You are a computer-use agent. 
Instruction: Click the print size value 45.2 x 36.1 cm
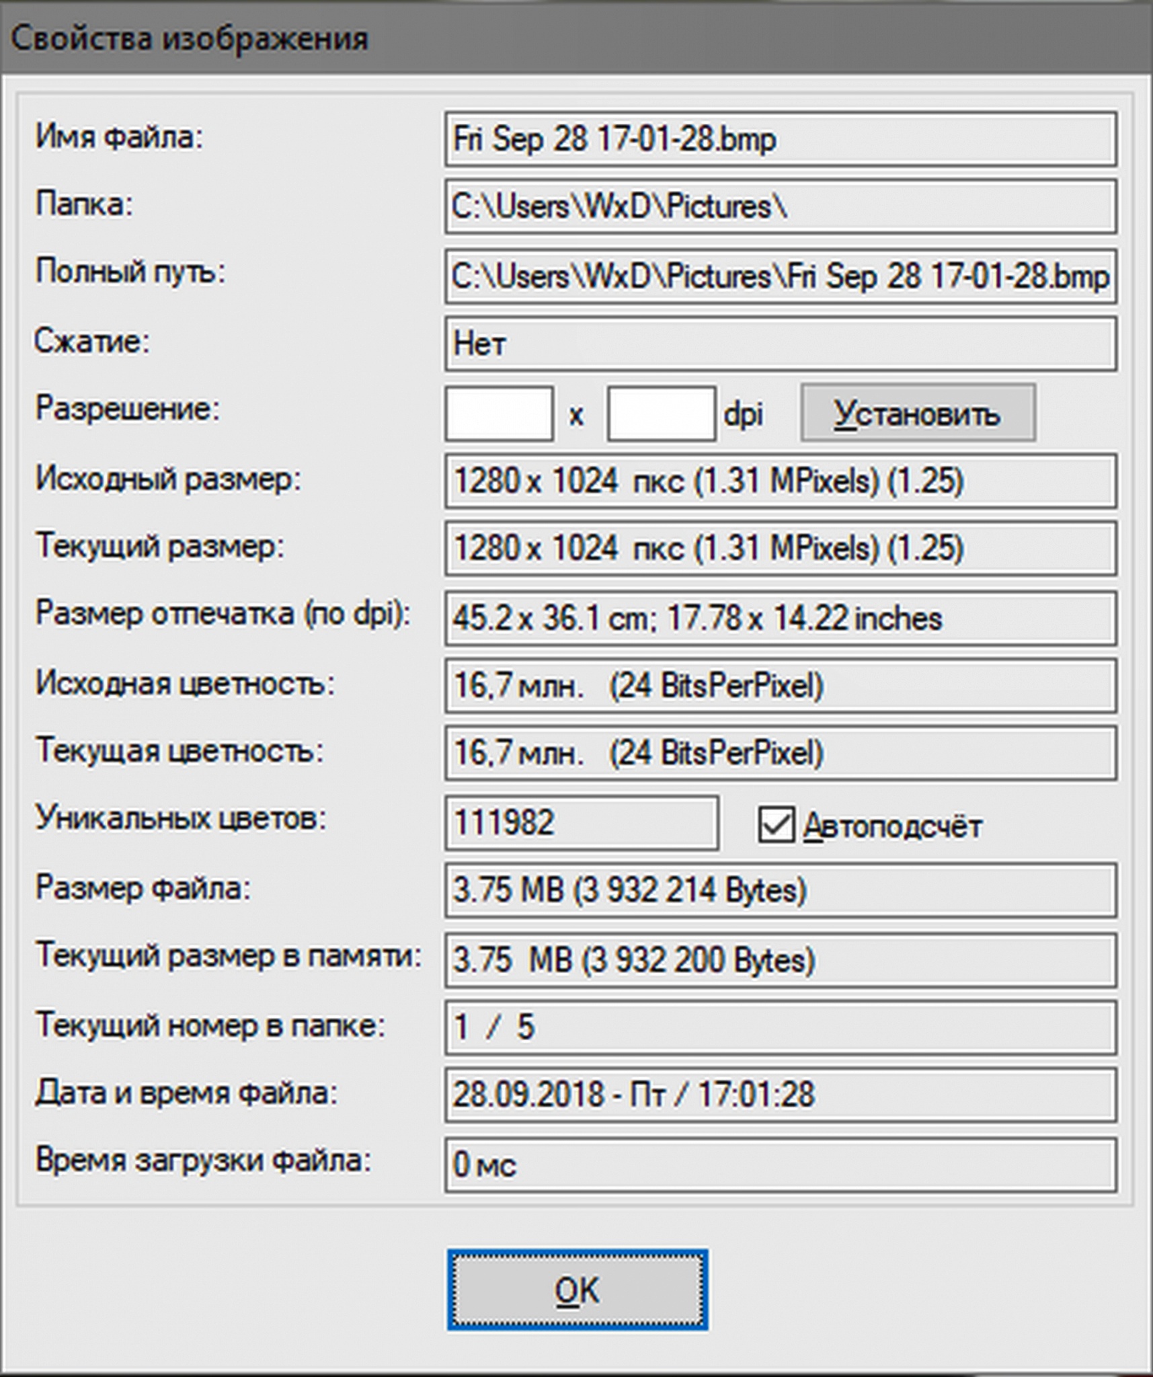tap(781, 618)
